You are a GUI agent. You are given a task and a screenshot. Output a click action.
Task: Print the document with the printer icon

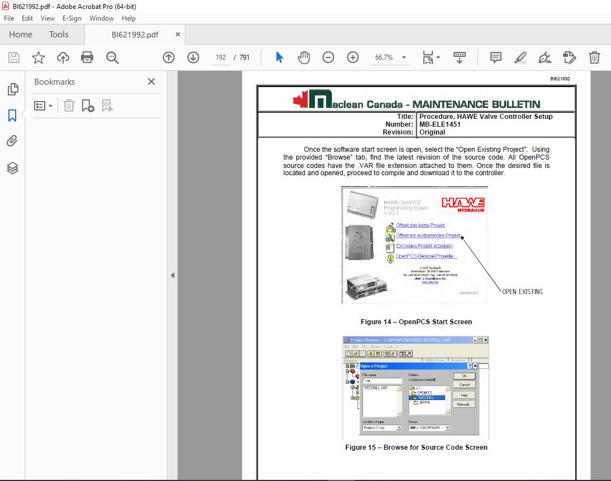pos(87,57)
